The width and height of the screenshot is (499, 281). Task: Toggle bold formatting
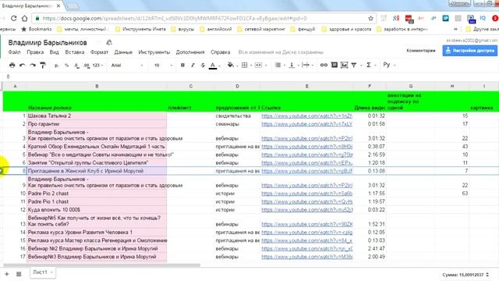click(x=182, y=65)
